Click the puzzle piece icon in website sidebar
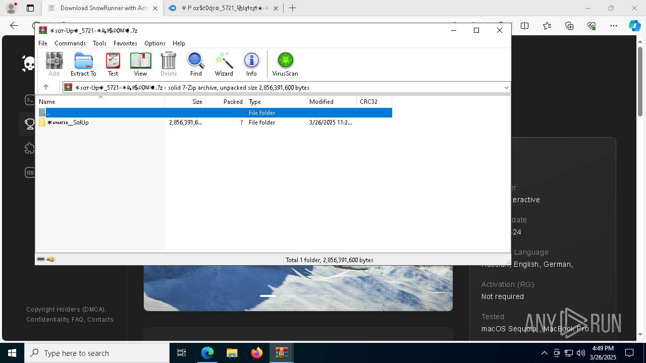 [x=30, y=148]
